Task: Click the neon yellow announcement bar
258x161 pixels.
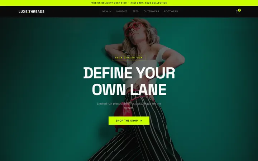Action: tap(129, 3)
